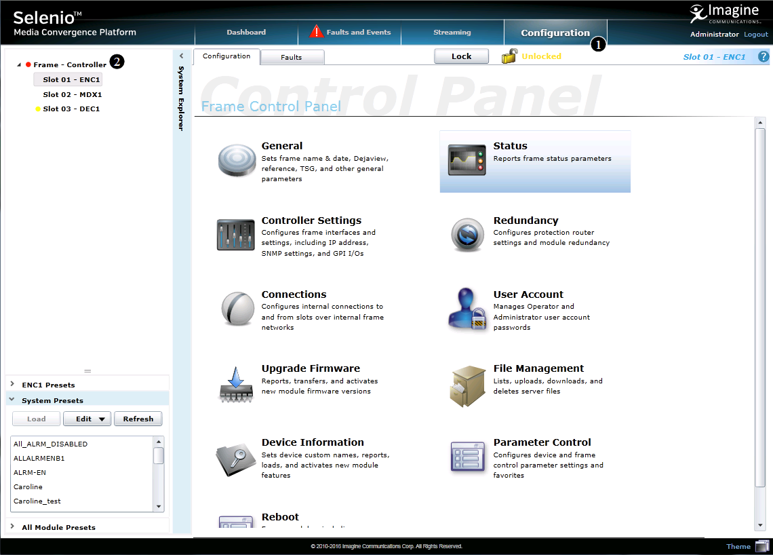Select the top Configuration navigation tab
Image resolution: width=773 pixels, height=555 pixels.
(x=555, y=33)
